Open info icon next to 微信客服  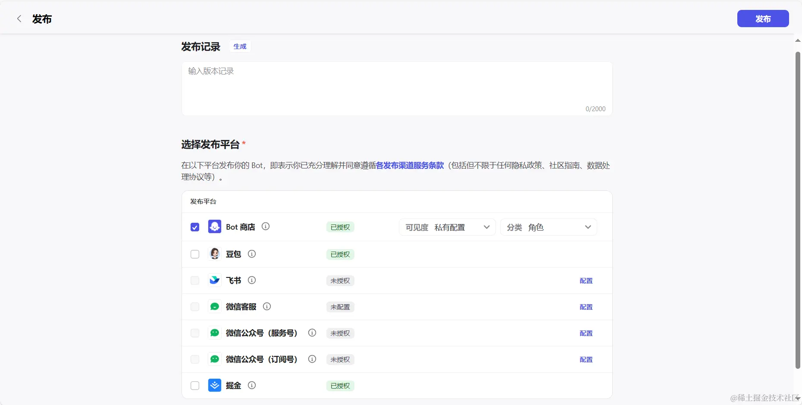point(267,306)
